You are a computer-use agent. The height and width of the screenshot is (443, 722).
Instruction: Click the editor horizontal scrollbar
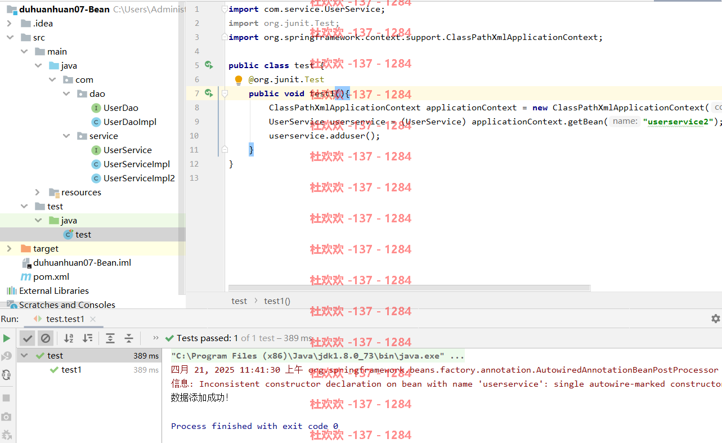[x=409, y=288]
